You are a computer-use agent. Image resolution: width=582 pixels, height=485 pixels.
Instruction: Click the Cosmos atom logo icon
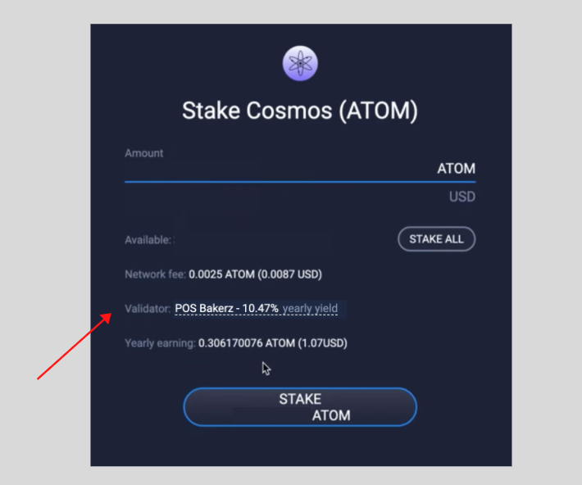coord(300,63)
